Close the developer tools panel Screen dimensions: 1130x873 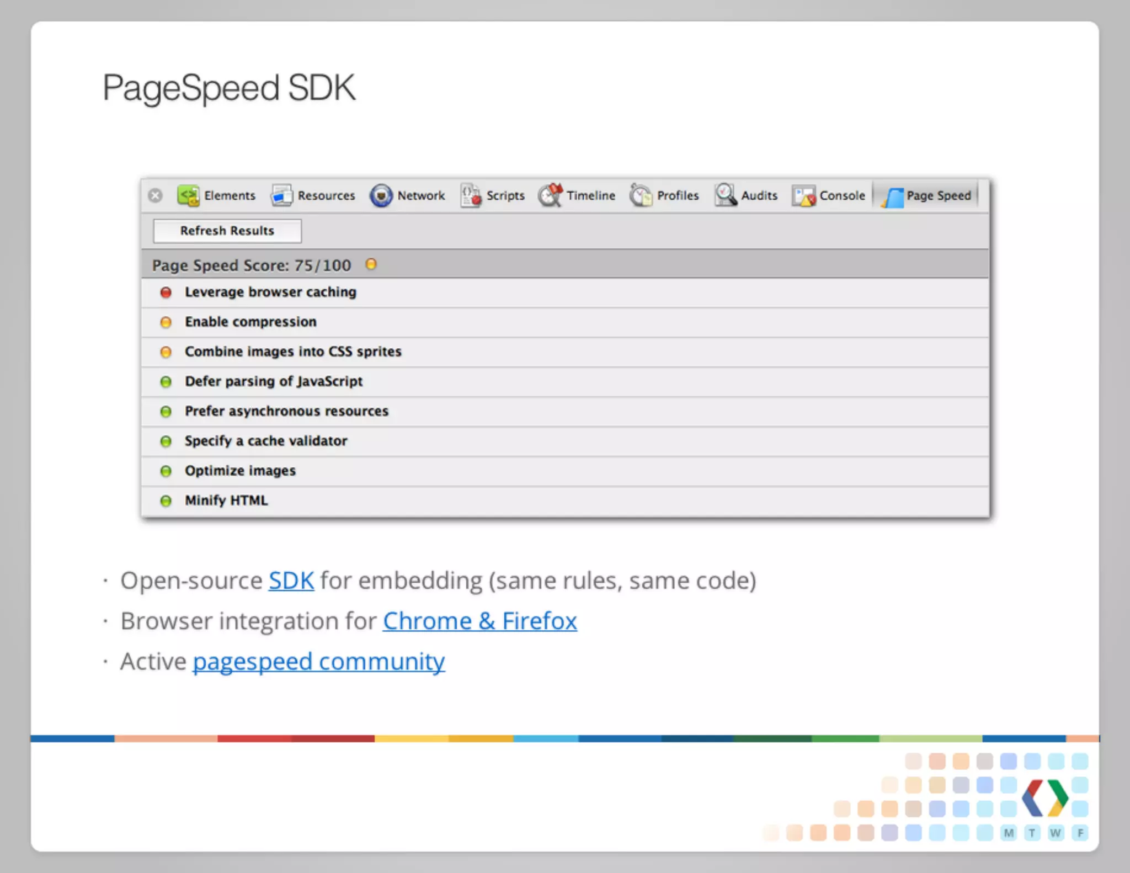(156, 195)
